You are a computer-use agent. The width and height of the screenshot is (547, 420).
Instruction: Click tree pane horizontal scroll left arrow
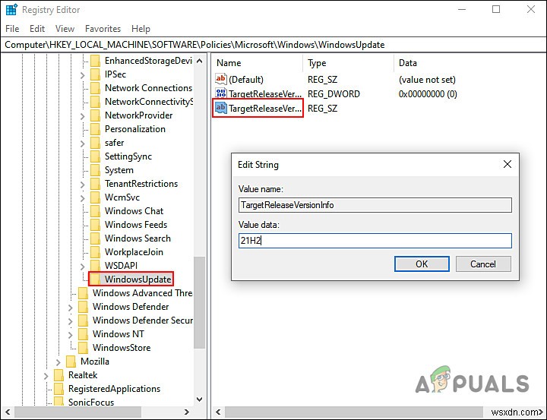8,412
